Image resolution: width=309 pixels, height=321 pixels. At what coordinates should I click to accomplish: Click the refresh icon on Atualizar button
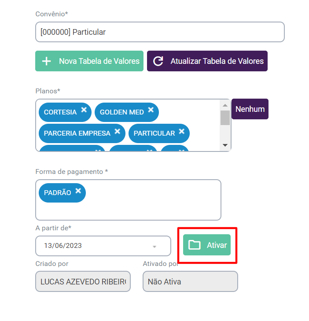[158, 61]
